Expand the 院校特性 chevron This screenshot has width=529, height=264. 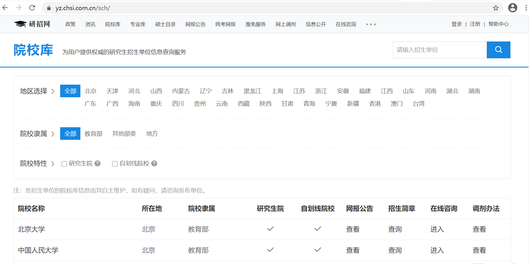click(53, 164)
